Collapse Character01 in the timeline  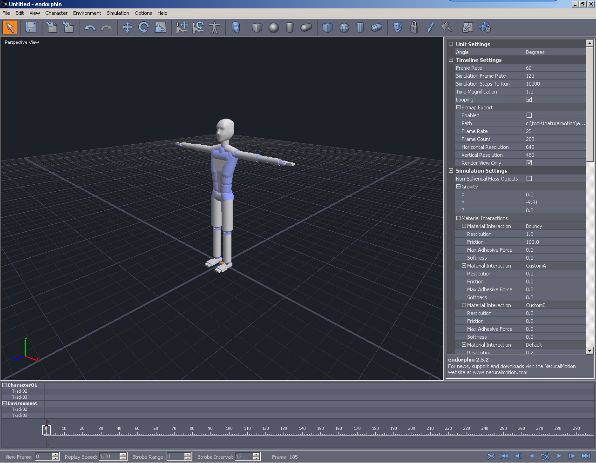(5, 385)
